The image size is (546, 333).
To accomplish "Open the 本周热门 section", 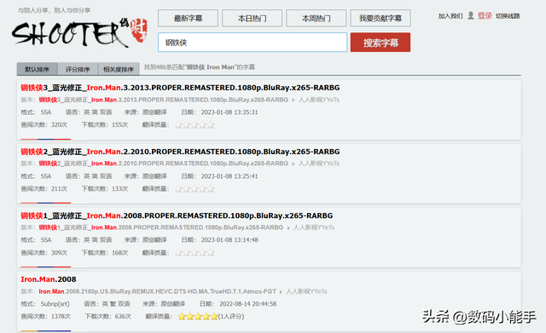I will tap(317, 18).
